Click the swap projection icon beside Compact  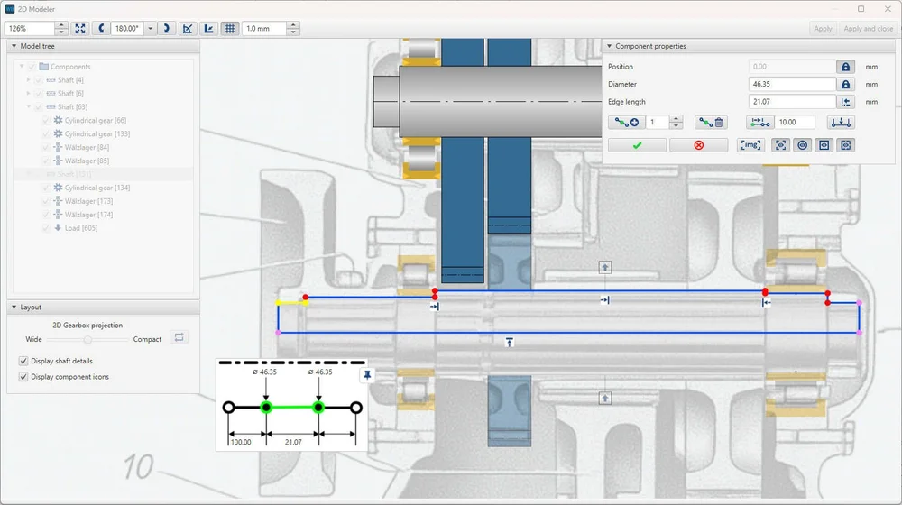[179, 337]
